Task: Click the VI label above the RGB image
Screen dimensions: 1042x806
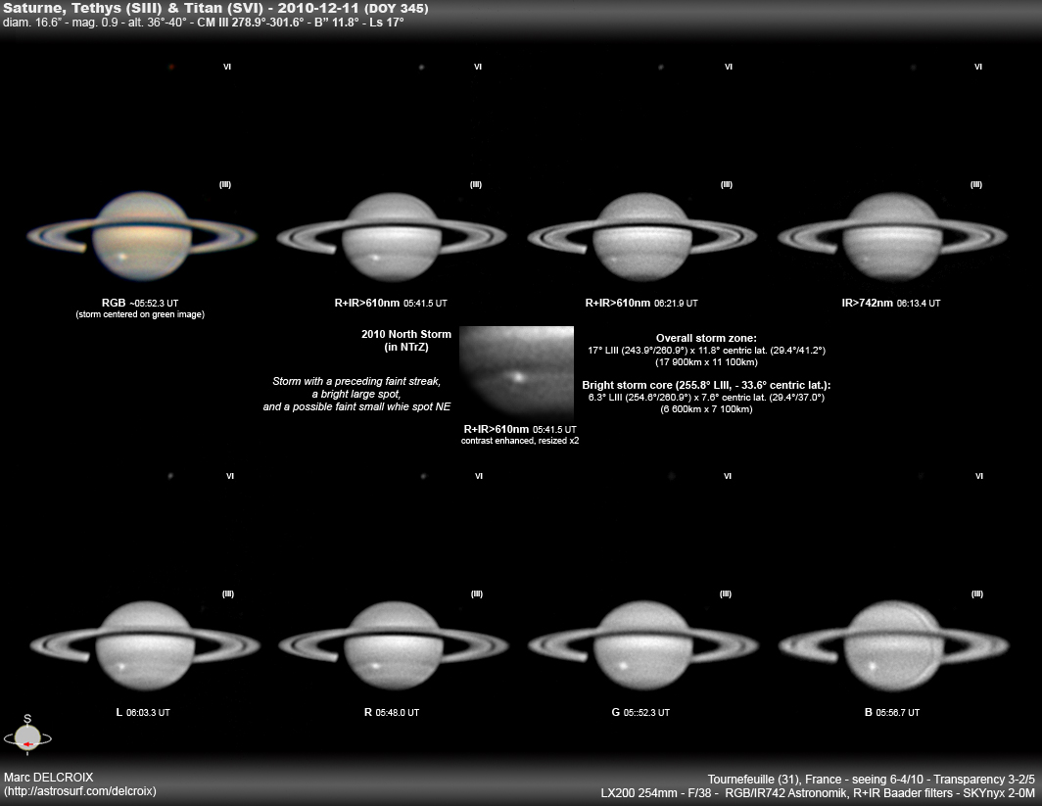Action: pos(227,68)
